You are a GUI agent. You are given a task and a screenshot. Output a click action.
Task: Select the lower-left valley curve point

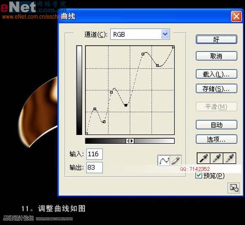coord(104,122)
